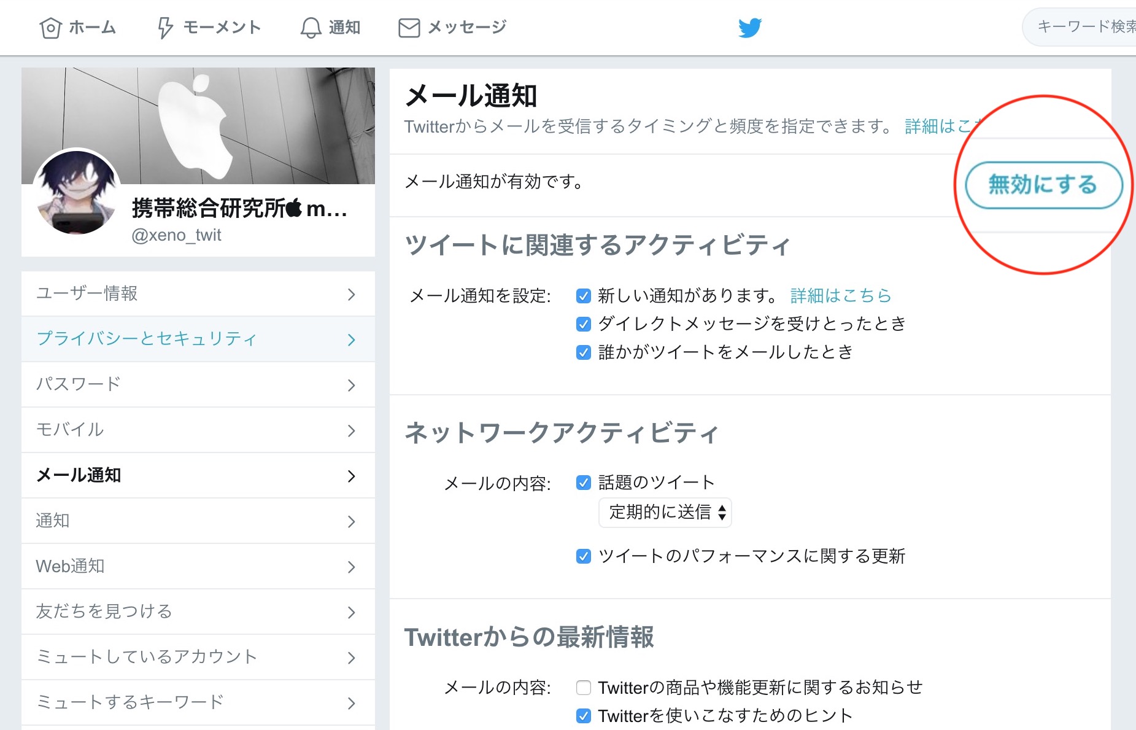The width and height of the screenshot is (1136, 730).
Task: Open 通知 sidebar settings section
Action: tap(198, 521)
